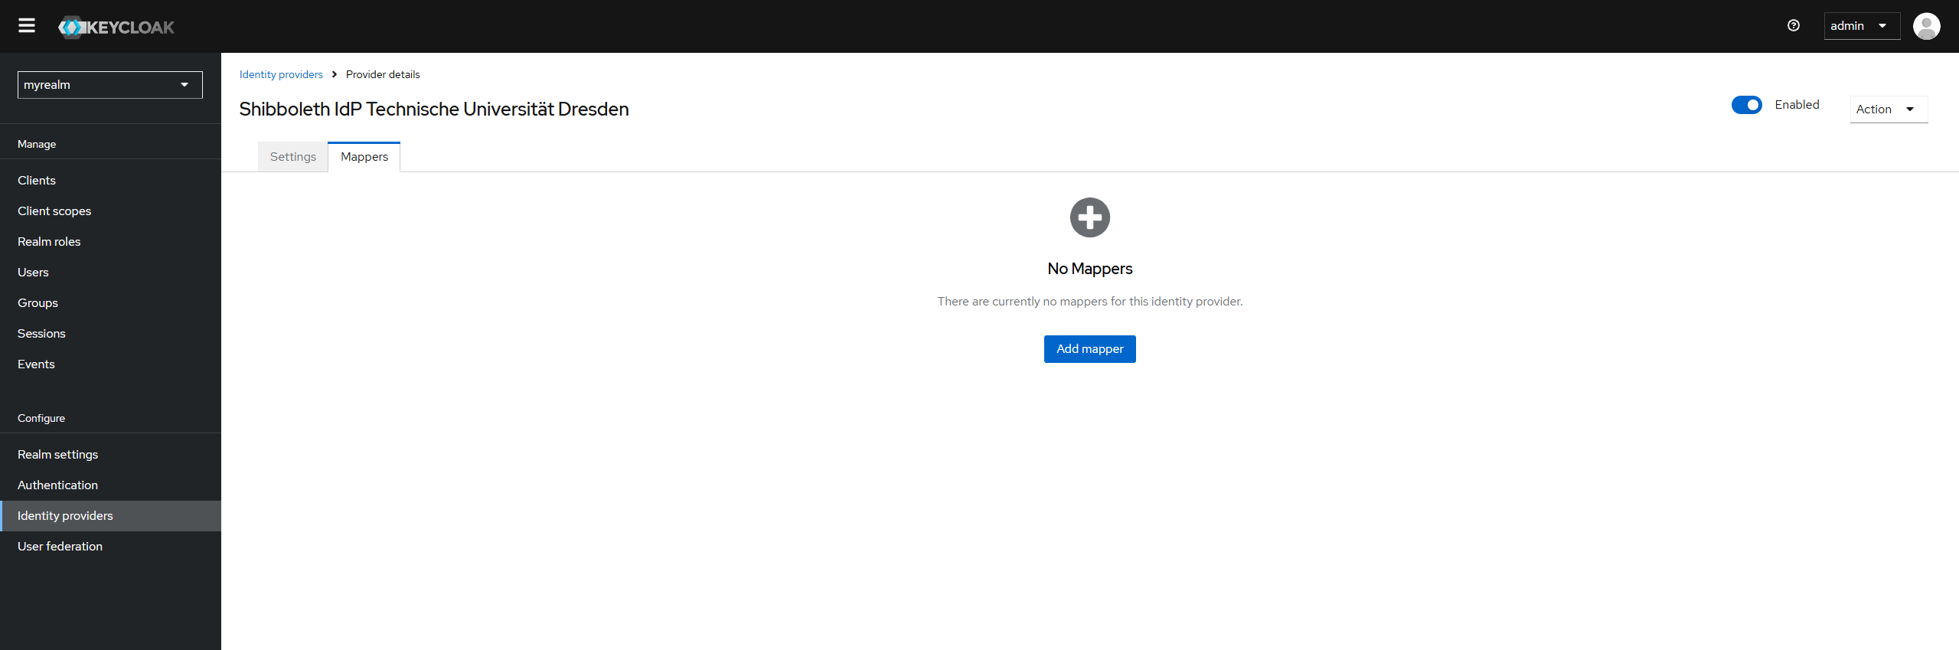Open the Action dropdown menu
The image size is (1959, 650).
(1887, 109)
